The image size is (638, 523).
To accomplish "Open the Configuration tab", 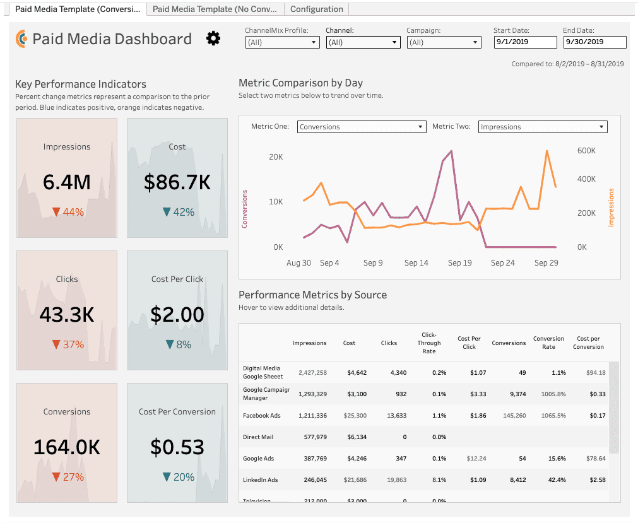I will (317, 9).
